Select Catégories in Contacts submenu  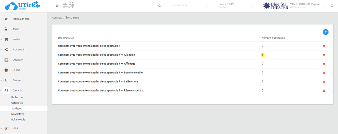(x=17, y=103)
